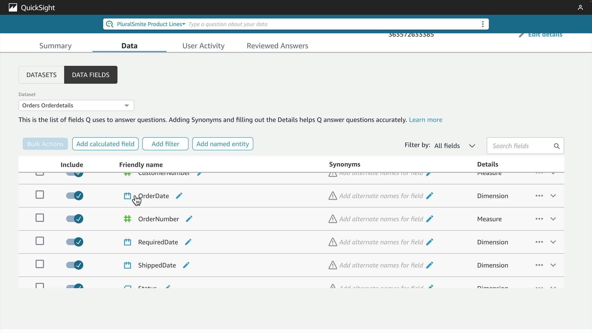Click the Add calculated field button
Viewport: 592px width, 333px height.
pos(105,144)
